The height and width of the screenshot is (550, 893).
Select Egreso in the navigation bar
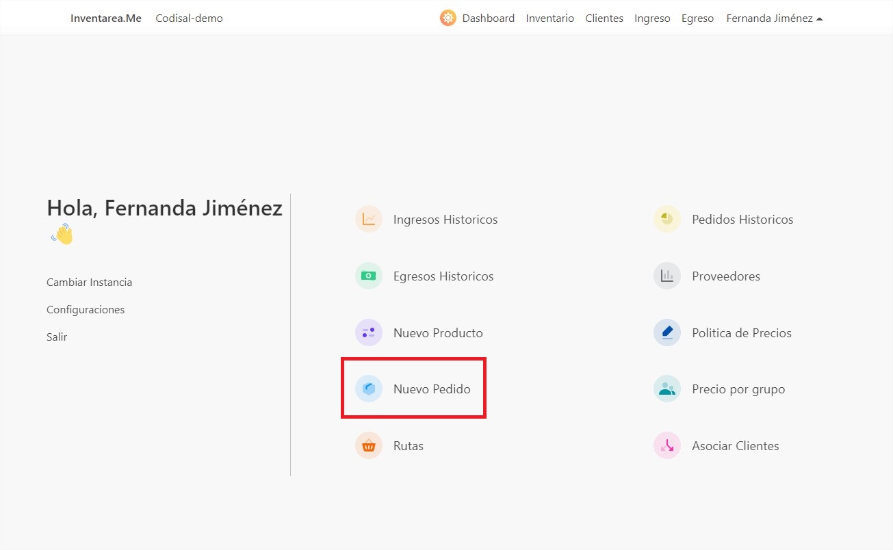(x=697, y=18)
